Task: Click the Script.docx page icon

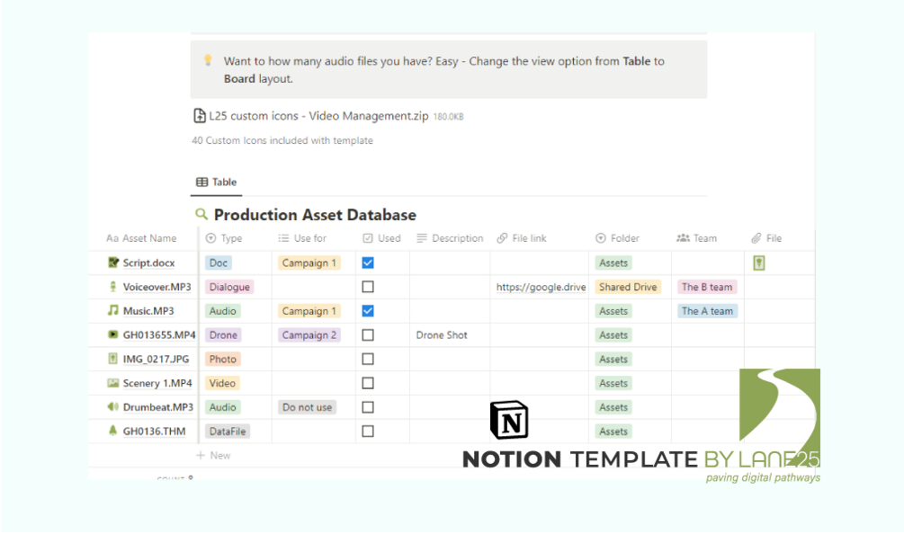Action: point(113,263)
